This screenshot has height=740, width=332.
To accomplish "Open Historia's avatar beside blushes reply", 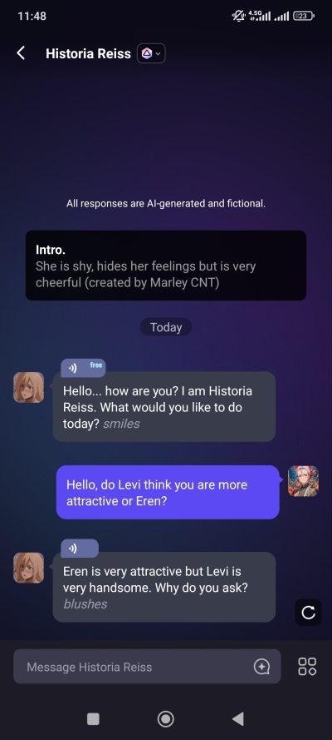I will (x=29, y=568).
